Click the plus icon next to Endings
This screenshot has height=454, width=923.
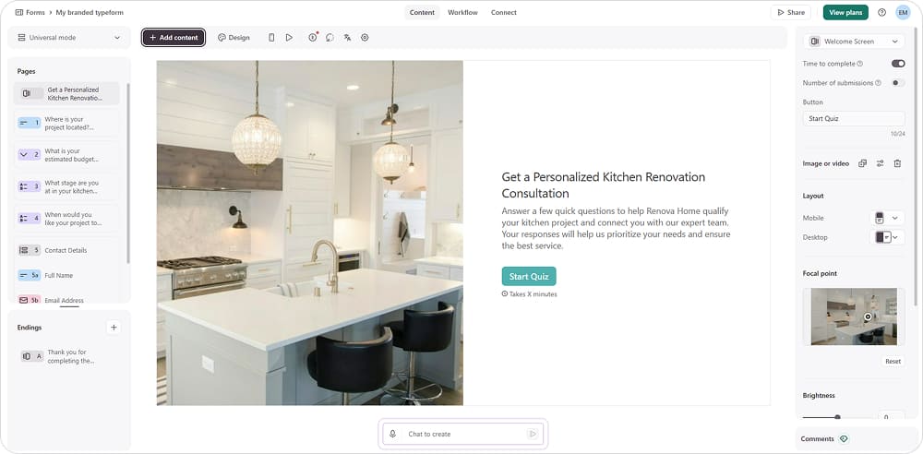(x=114, y=328)
